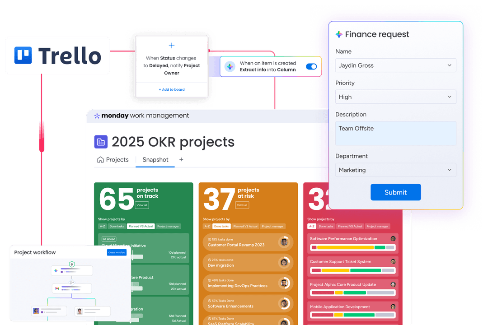This screenshot has width=488, height=325.
Task: Click Customer Support Ticket System progress bar
Action: [x=352, y=270]
